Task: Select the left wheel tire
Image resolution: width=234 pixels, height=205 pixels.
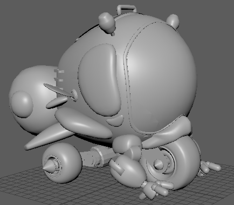Action: click(63, 163)
